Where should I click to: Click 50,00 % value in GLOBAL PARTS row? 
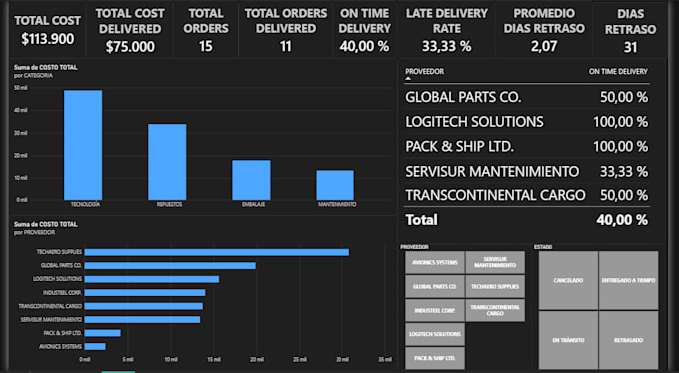pyautogui.click(x=623, y=97)
